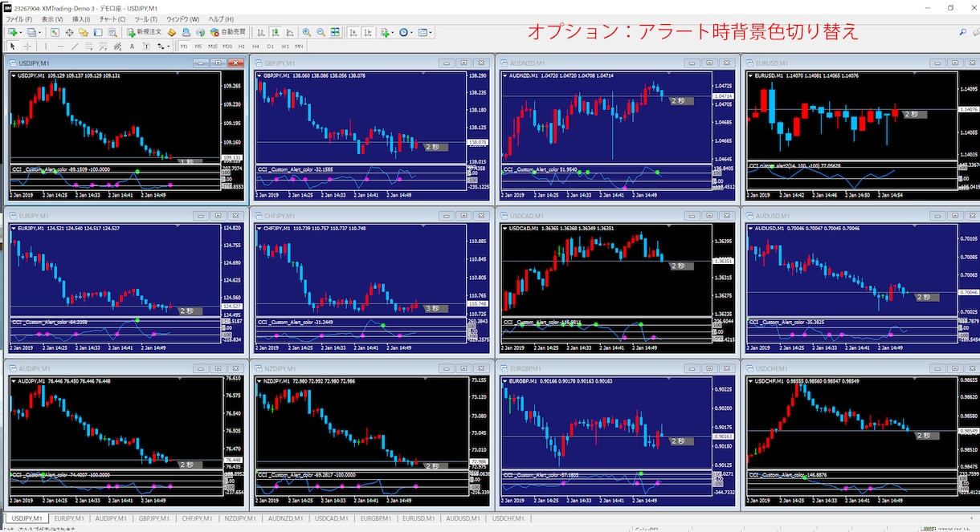
Task: Show the Terminal panel icon
Action: pyautogui.click(x=97, y=32)
